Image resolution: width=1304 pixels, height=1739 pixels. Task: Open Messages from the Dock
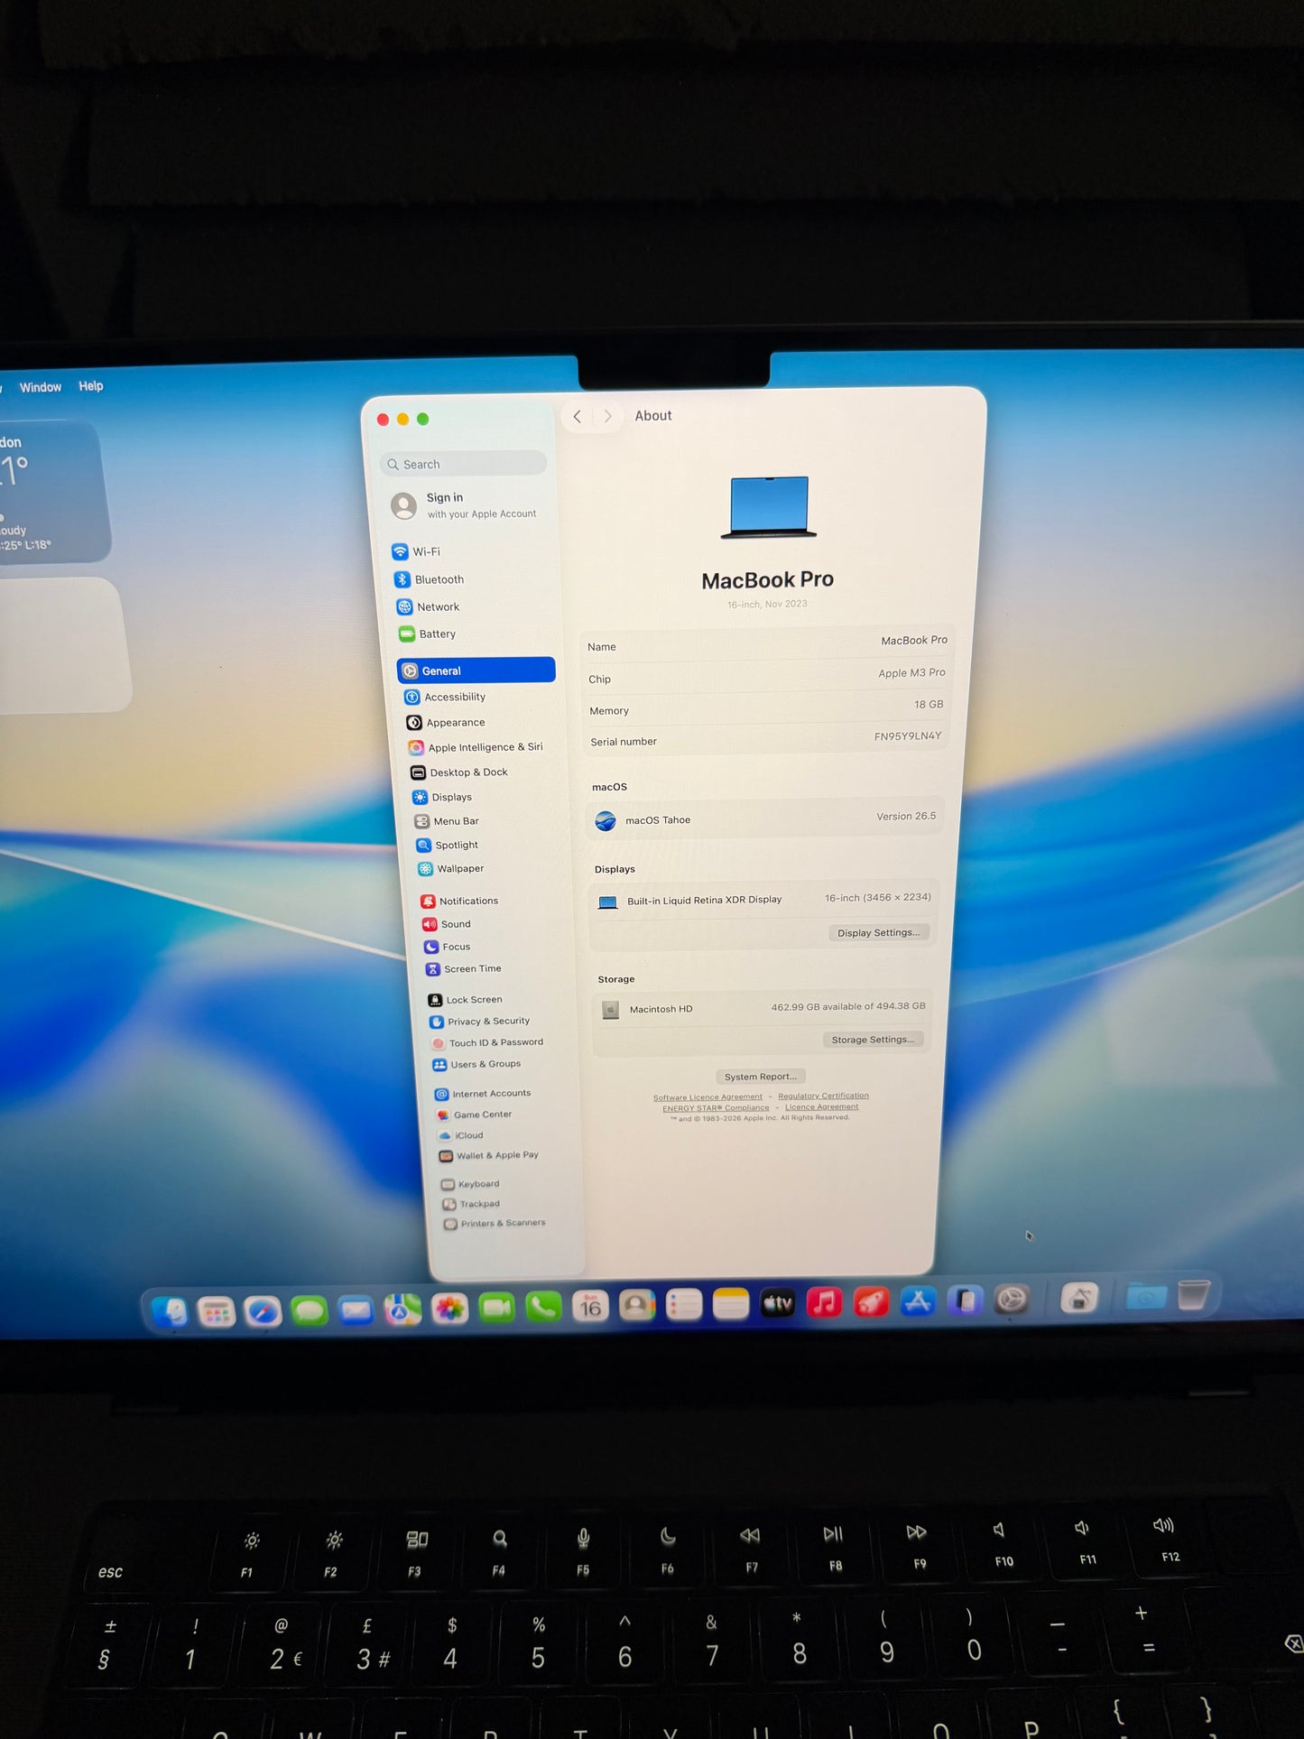[x=310, y=1309]
